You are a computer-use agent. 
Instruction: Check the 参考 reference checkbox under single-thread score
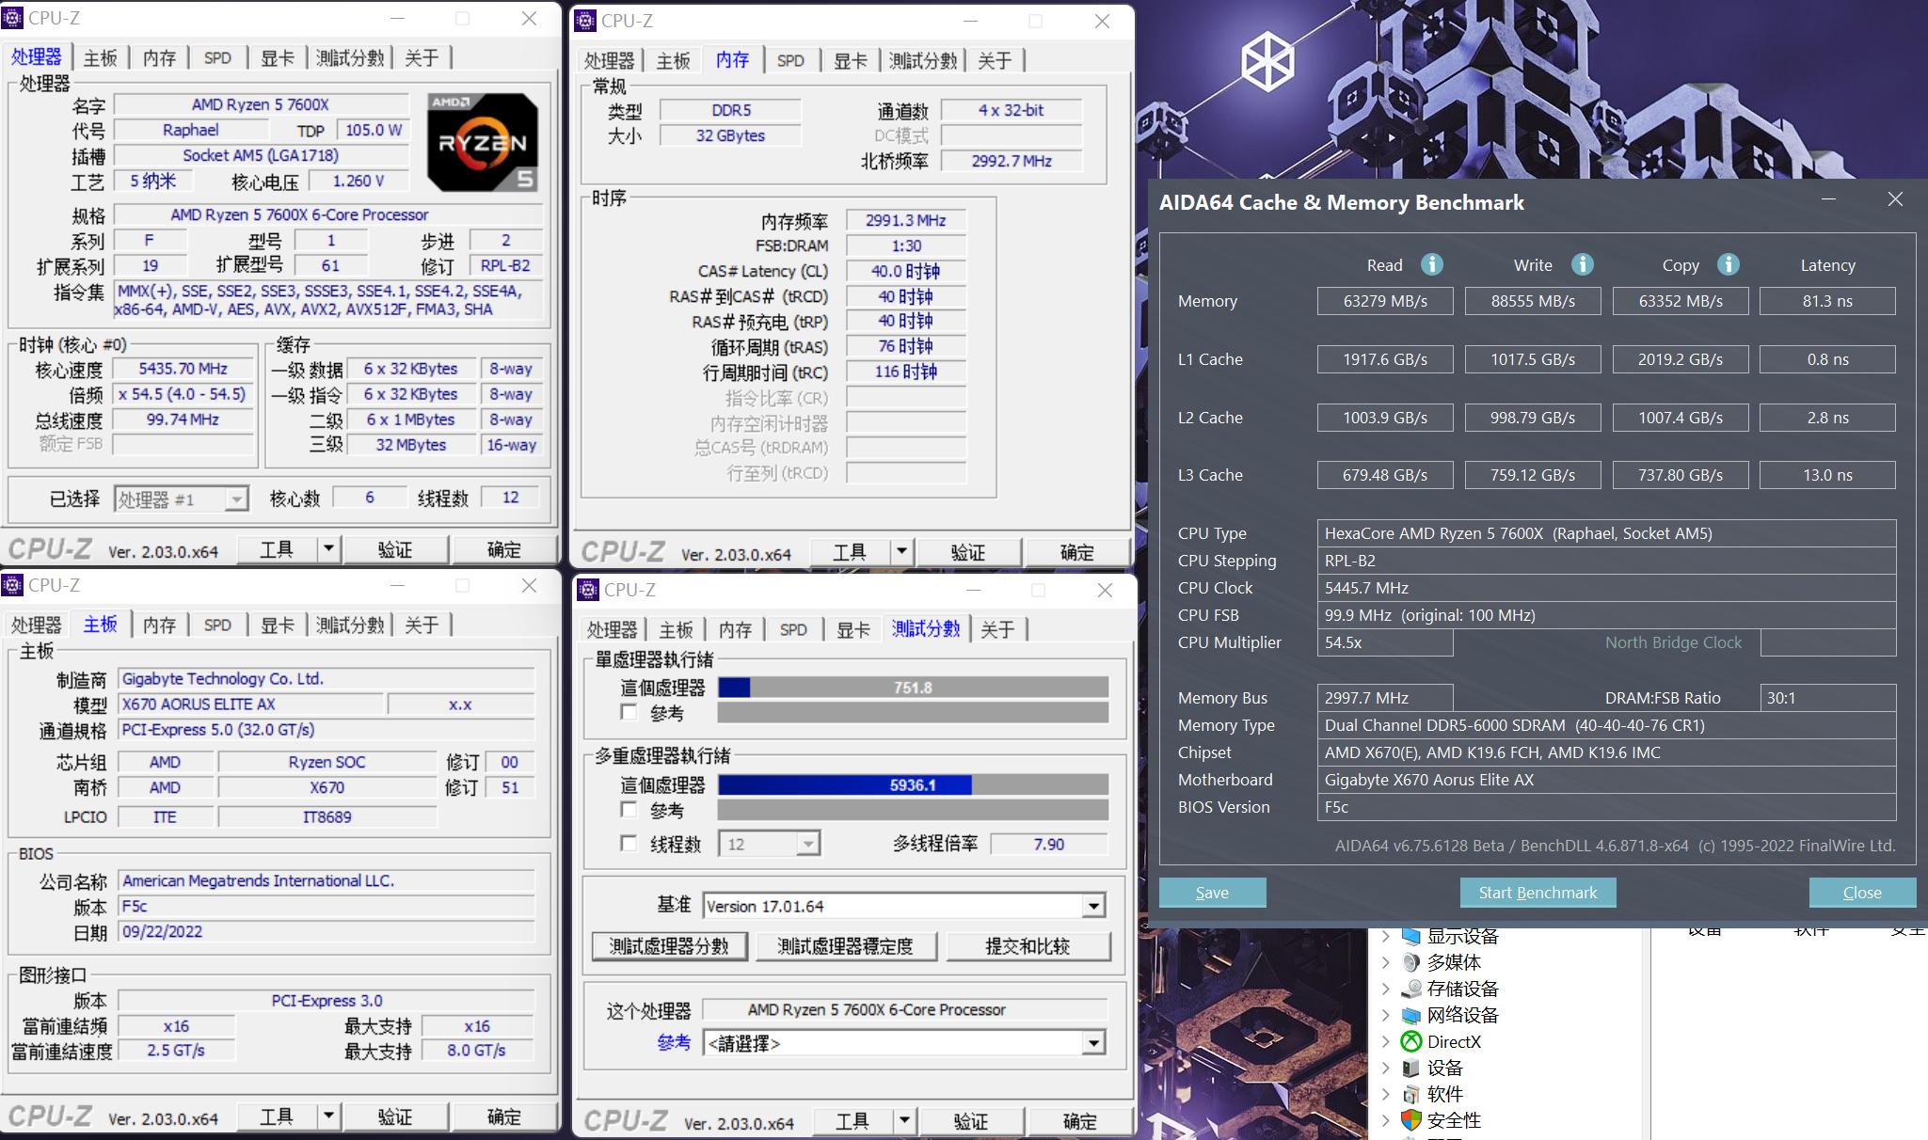pyautogui.click(x=630, y=713)
